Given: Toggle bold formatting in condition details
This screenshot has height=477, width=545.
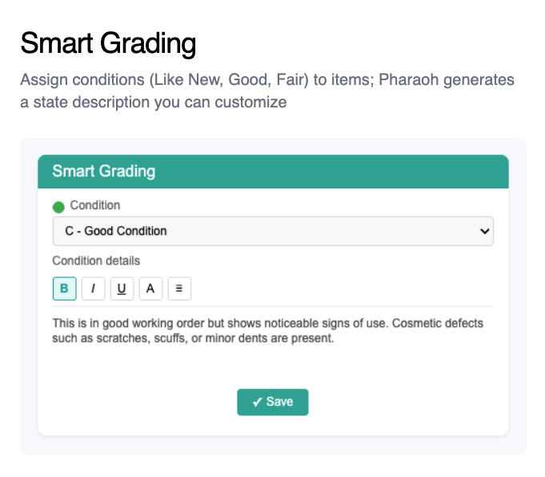Looking at the screenshot, I should point(64,289).
